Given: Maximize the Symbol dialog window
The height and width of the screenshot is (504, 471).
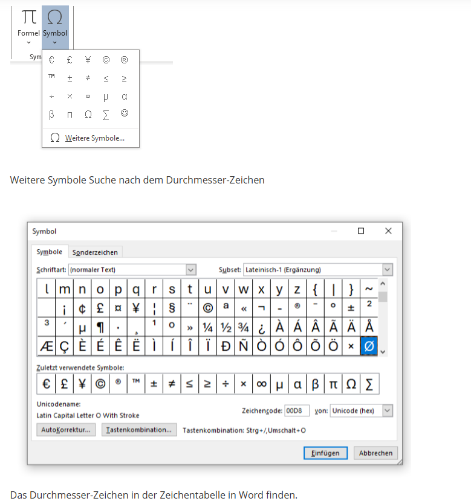Looking at the screenshot, I should 361,231.
